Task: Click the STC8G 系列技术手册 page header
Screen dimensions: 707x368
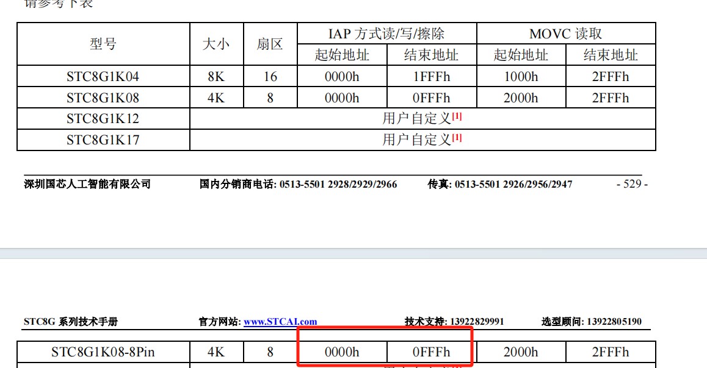Action: coord(71,322)
